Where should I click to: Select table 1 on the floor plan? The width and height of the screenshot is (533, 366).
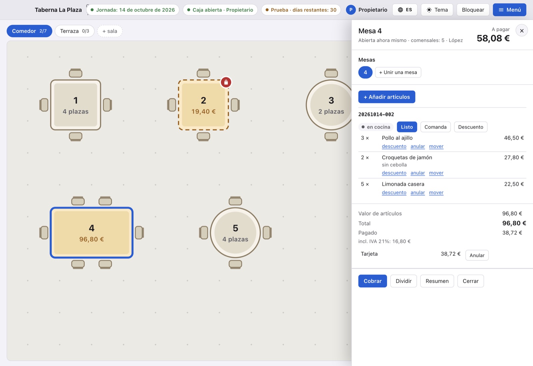76,105
